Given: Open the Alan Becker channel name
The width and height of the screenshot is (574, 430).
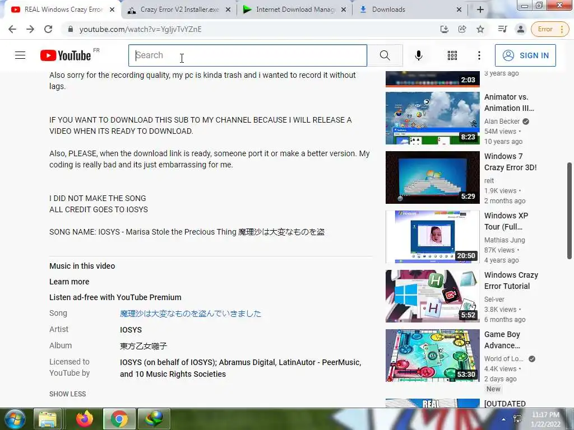Looking at the screenshot, I should tap(502, 121).
